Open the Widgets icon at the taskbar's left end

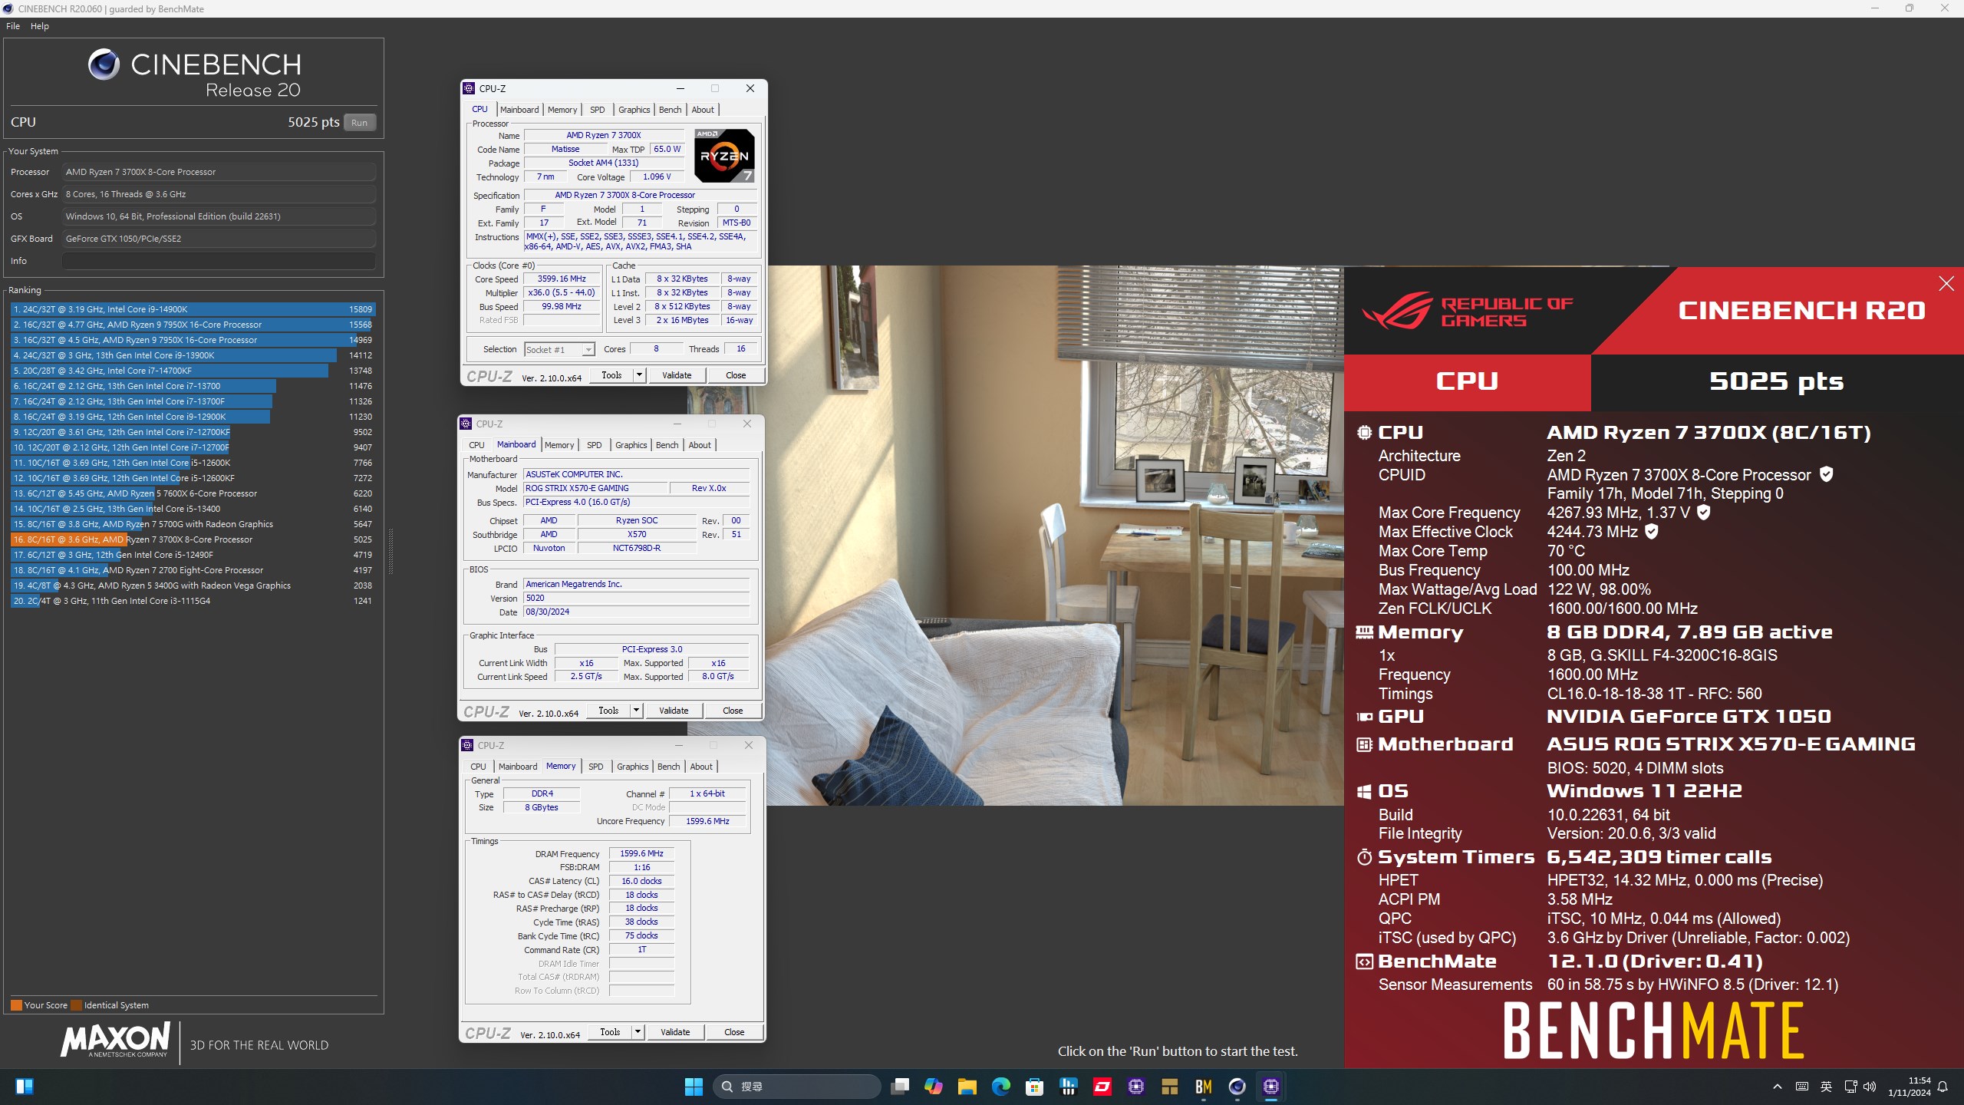click(x=25, y=1087)
